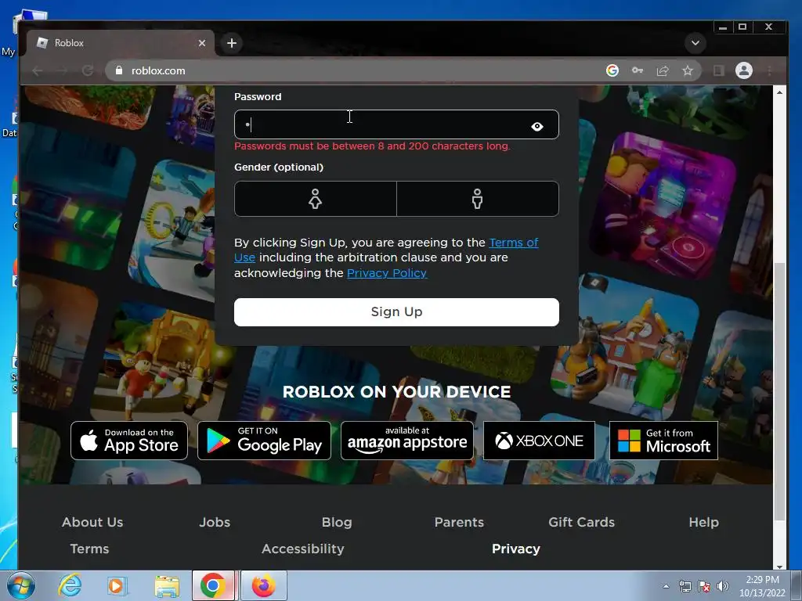Click the Chrome taskbar icon

(213, 585)
